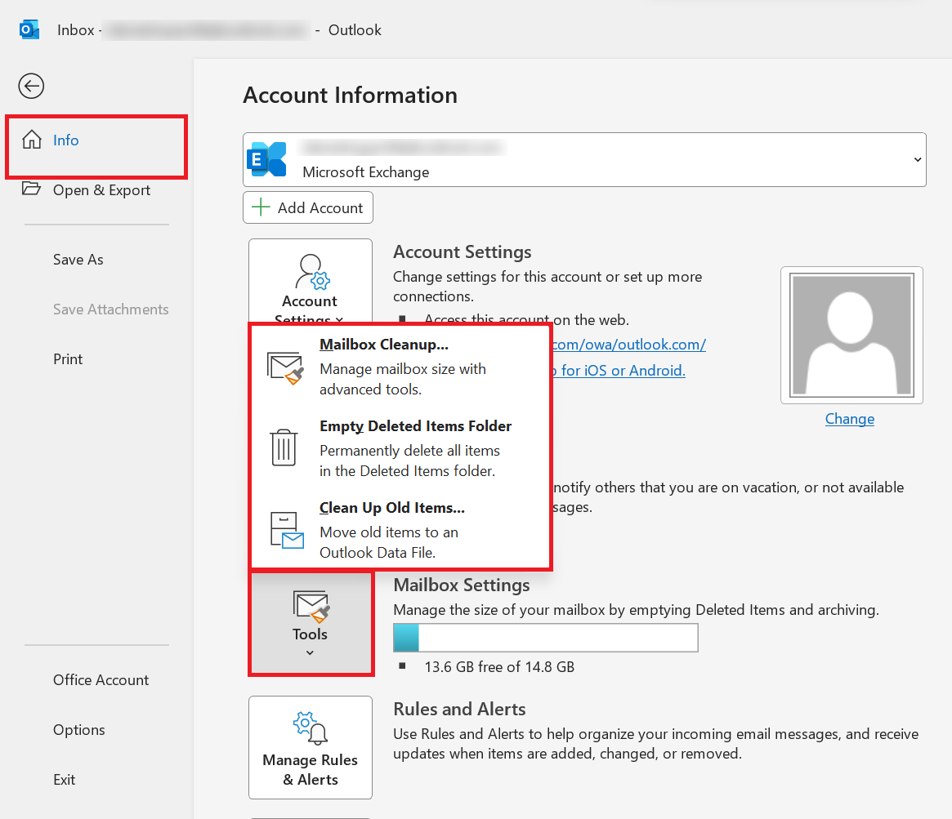
Task: Open Office Account page
Action: pyautogui.click(x=101, y=680)
